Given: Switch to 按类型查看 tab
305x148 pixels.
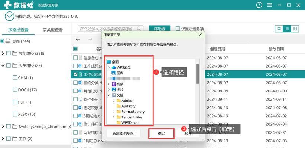Looking at the screenshot, I should [53, 30].
